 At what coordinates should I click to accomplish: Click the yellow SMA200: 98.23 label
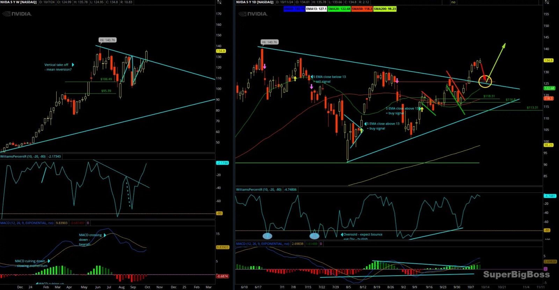pos(385,9)
